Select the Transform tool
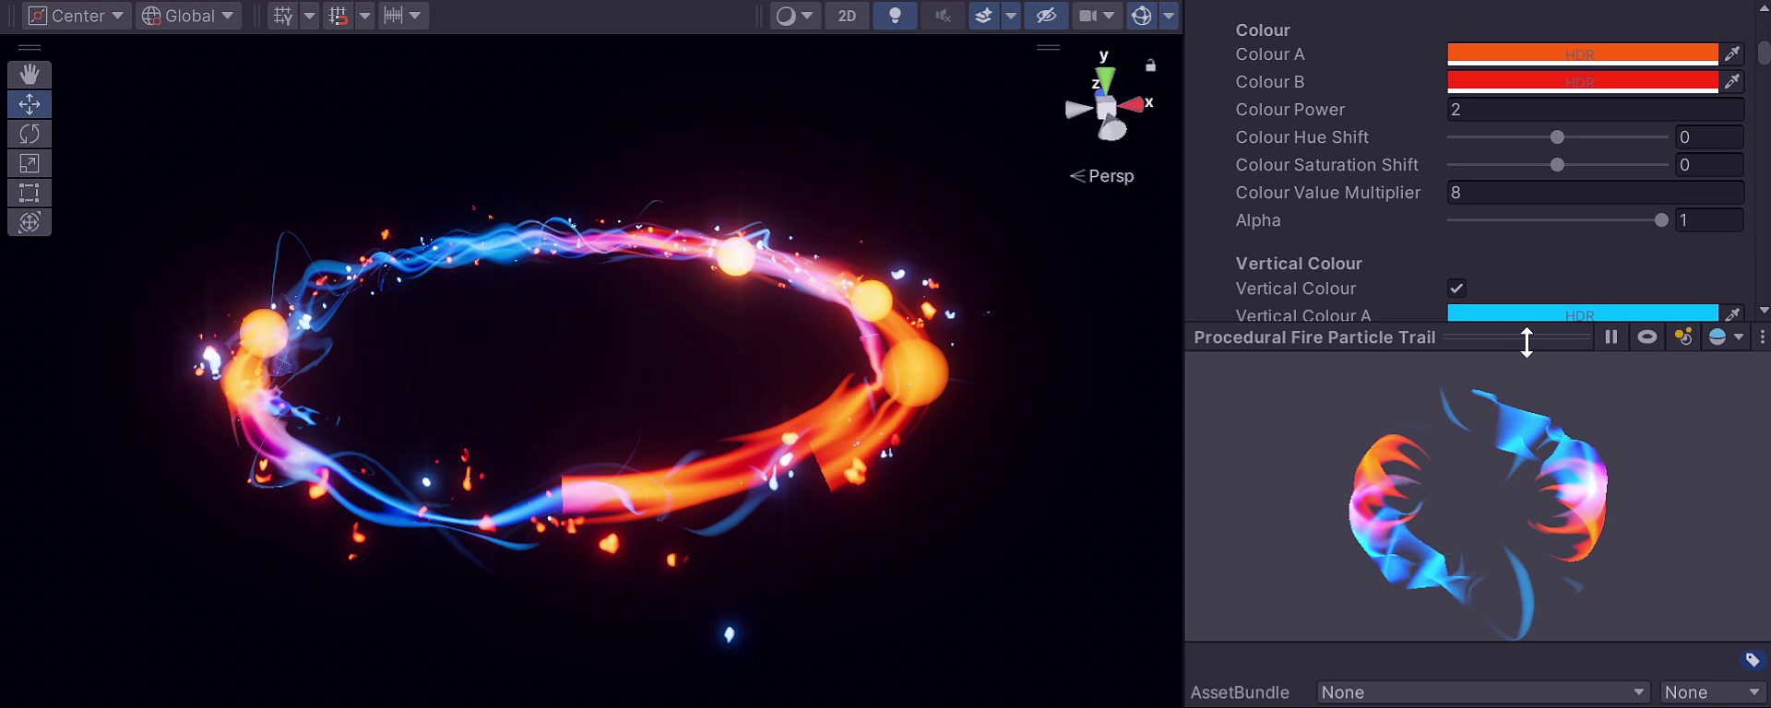1771x708 pixels. coord(30,222)
